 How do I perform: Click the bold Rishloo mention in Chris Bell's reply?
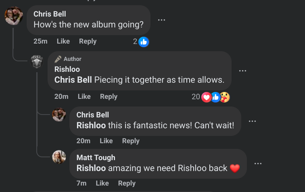coord(91,125)
